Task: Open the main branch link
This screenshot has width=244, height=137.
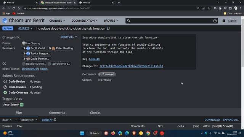Action: coord(44,69)
